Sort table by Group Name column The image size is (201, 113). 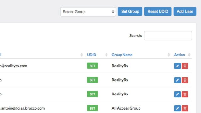click(x=122, y=55)
